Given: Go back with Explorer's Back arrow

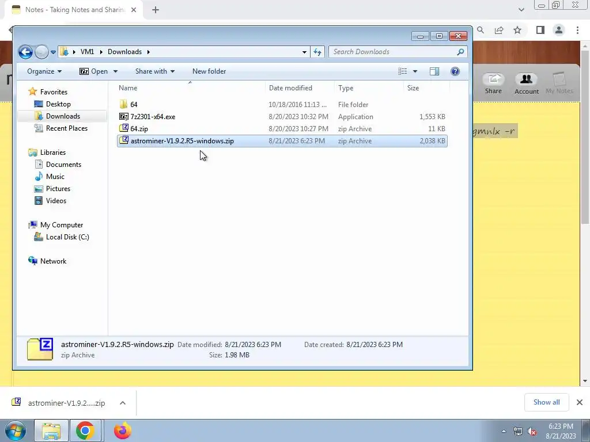Looking at the screenshot, I should (25, 52).
